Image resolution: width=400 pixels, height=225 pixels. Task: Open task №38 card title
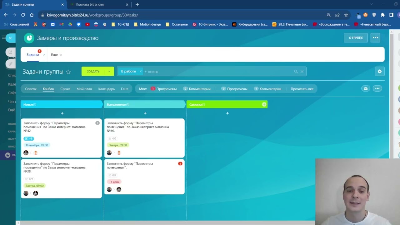pyautogui.click(x=54, y=167)
